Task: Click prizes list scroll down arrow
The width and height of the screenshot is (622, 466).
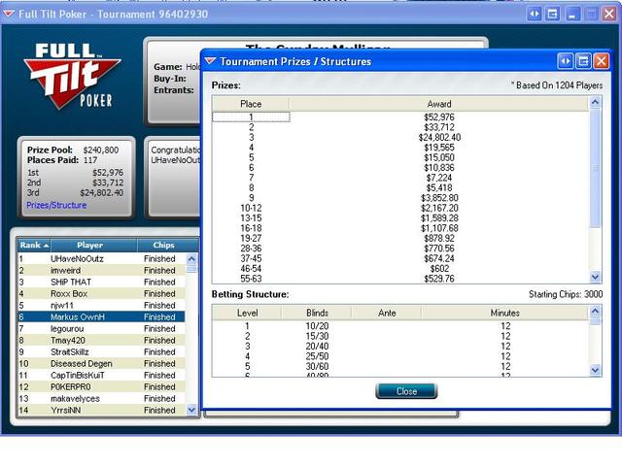Action: [x=595, y=277]
